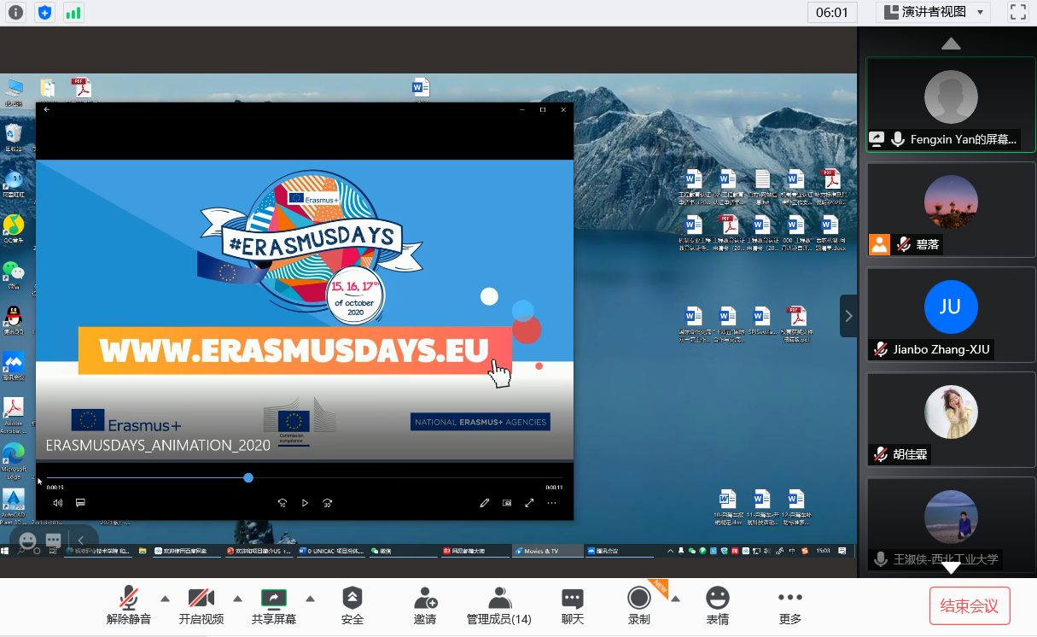This screenshot has height=637, width=1037.
Task: Click the player fullscreen expand icon
Action: click(x=529, y=503)
